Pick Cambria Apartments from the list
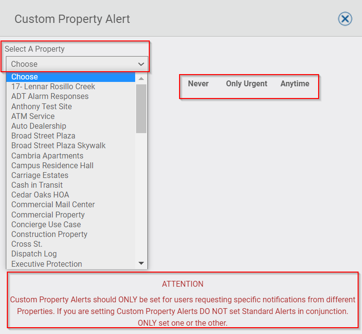 71,156
